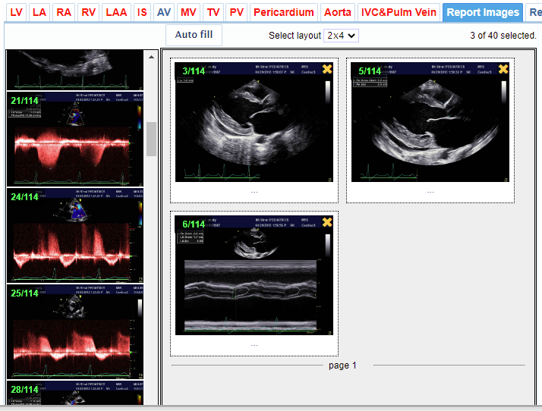Select the IS tab
The image size is (542, 411).
coord(142,12)
